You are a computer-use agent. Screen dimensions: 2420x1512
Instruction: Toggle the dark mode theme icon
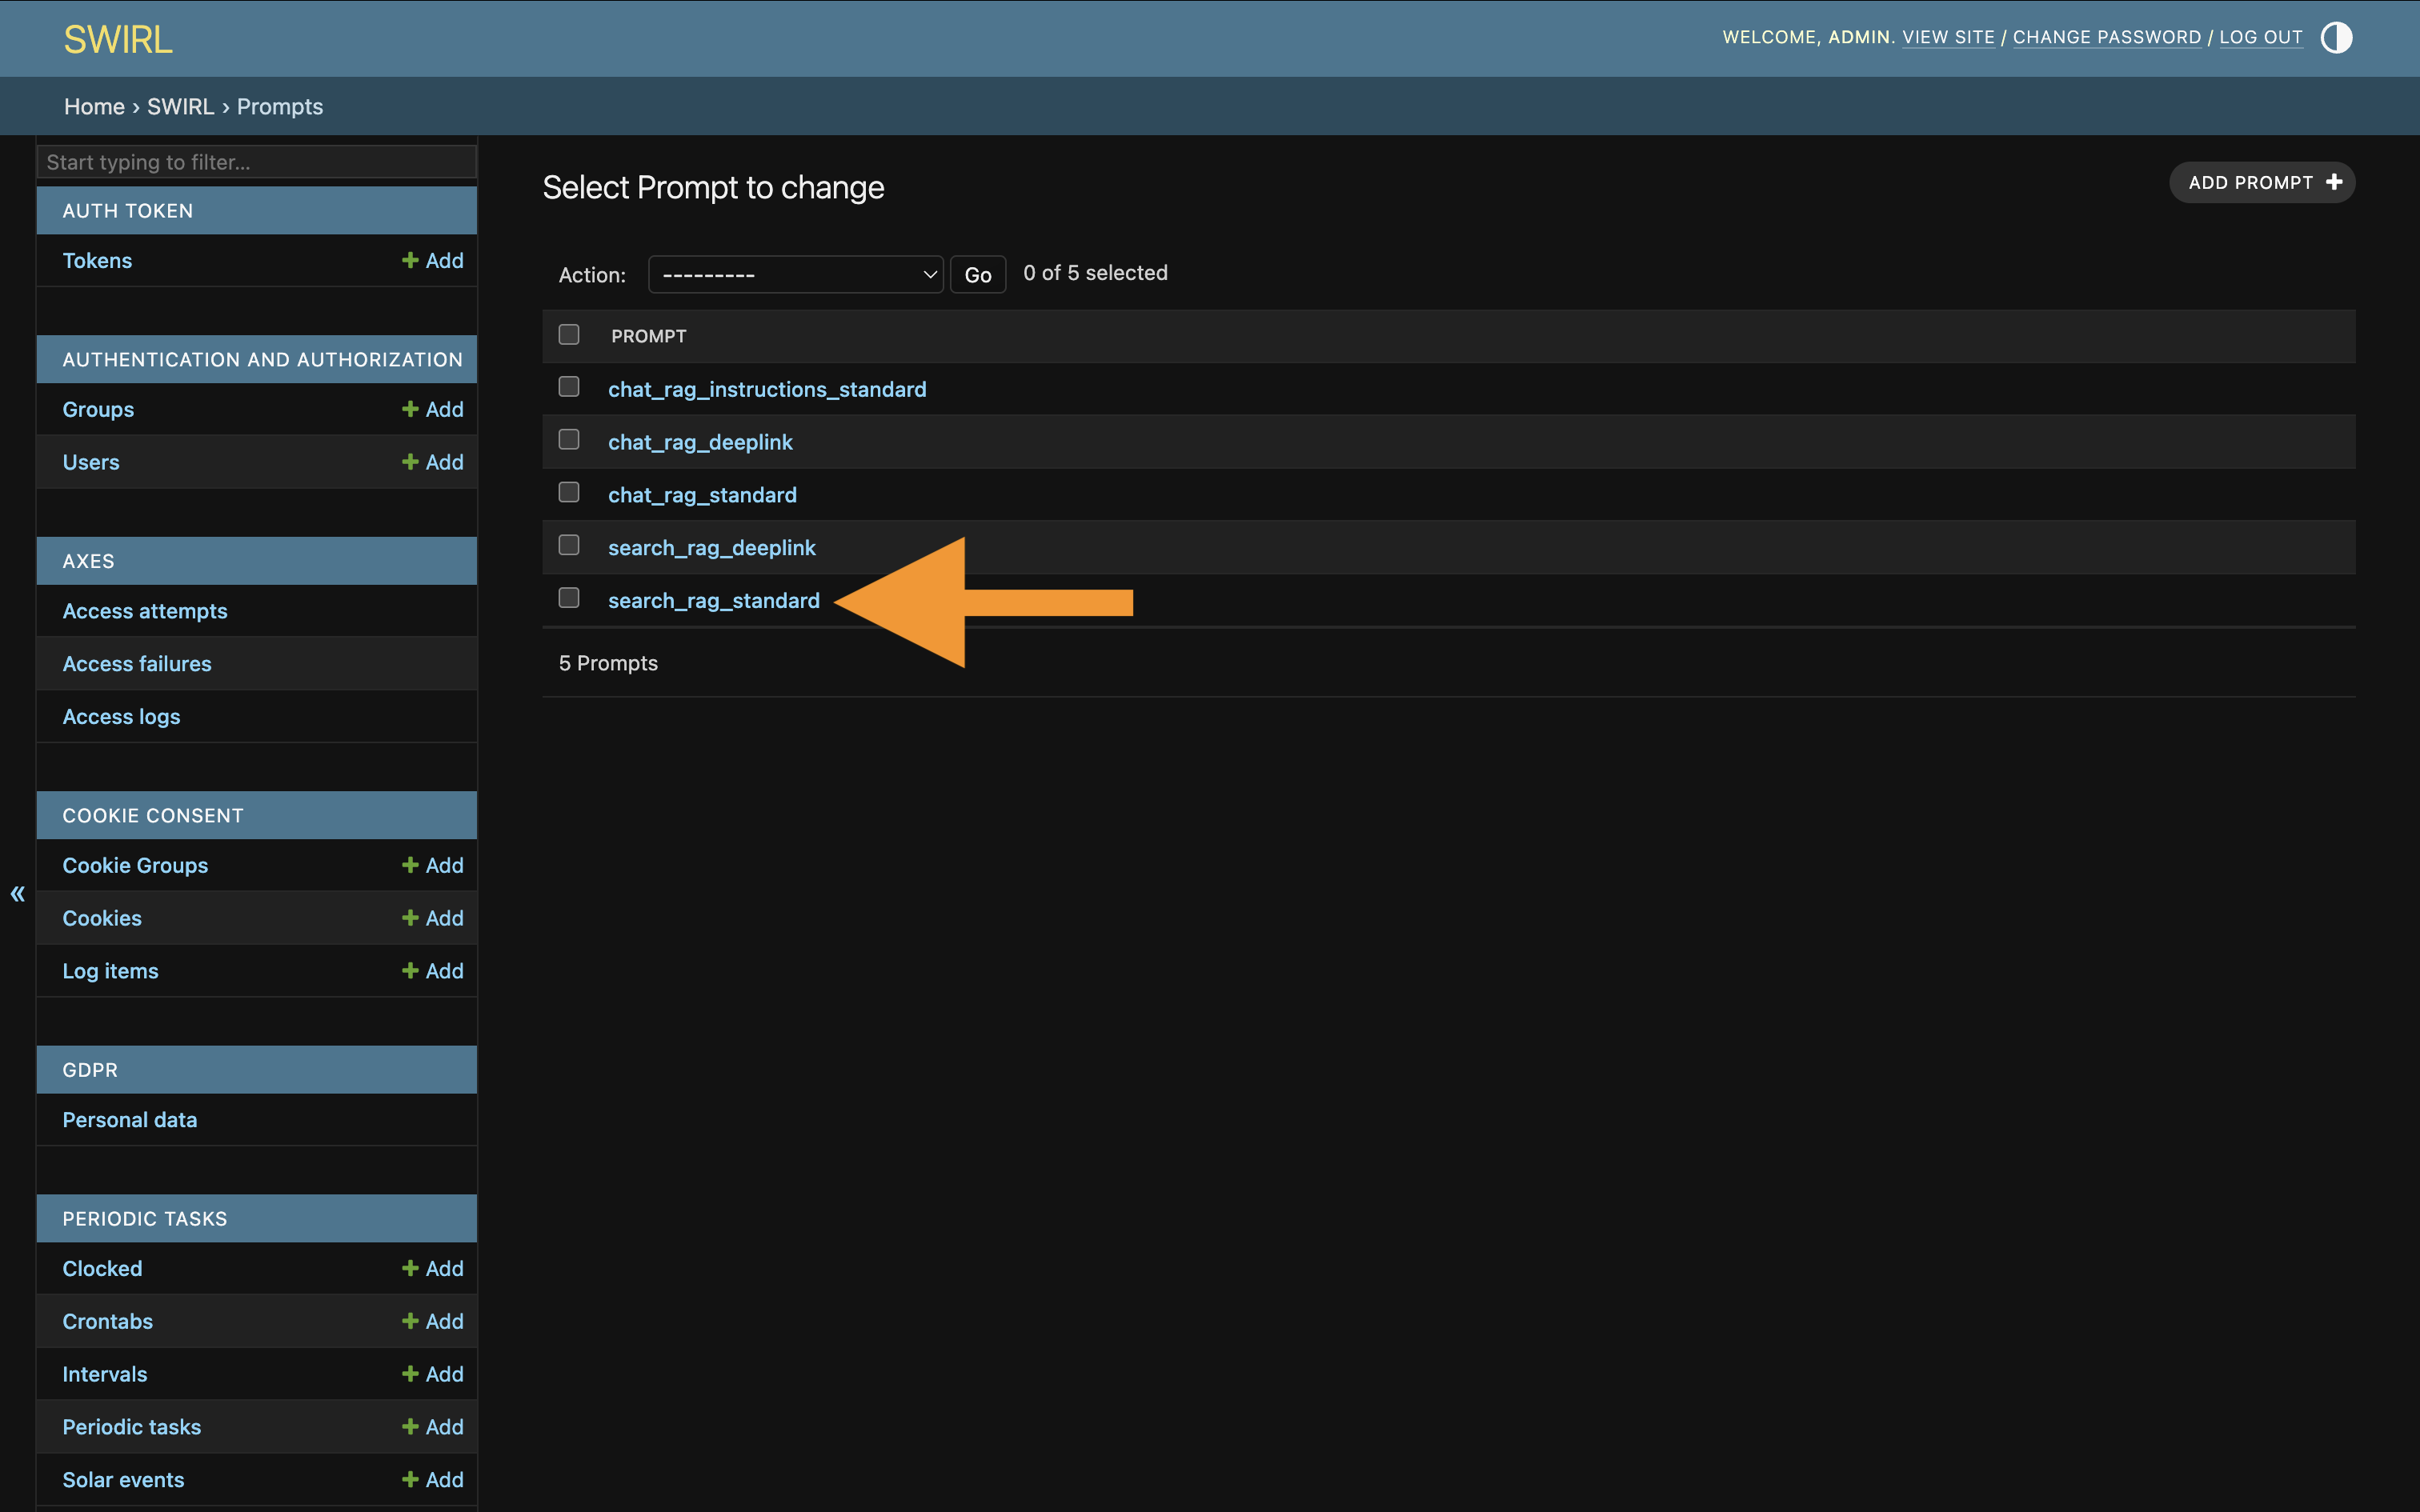click(2335, 37)
